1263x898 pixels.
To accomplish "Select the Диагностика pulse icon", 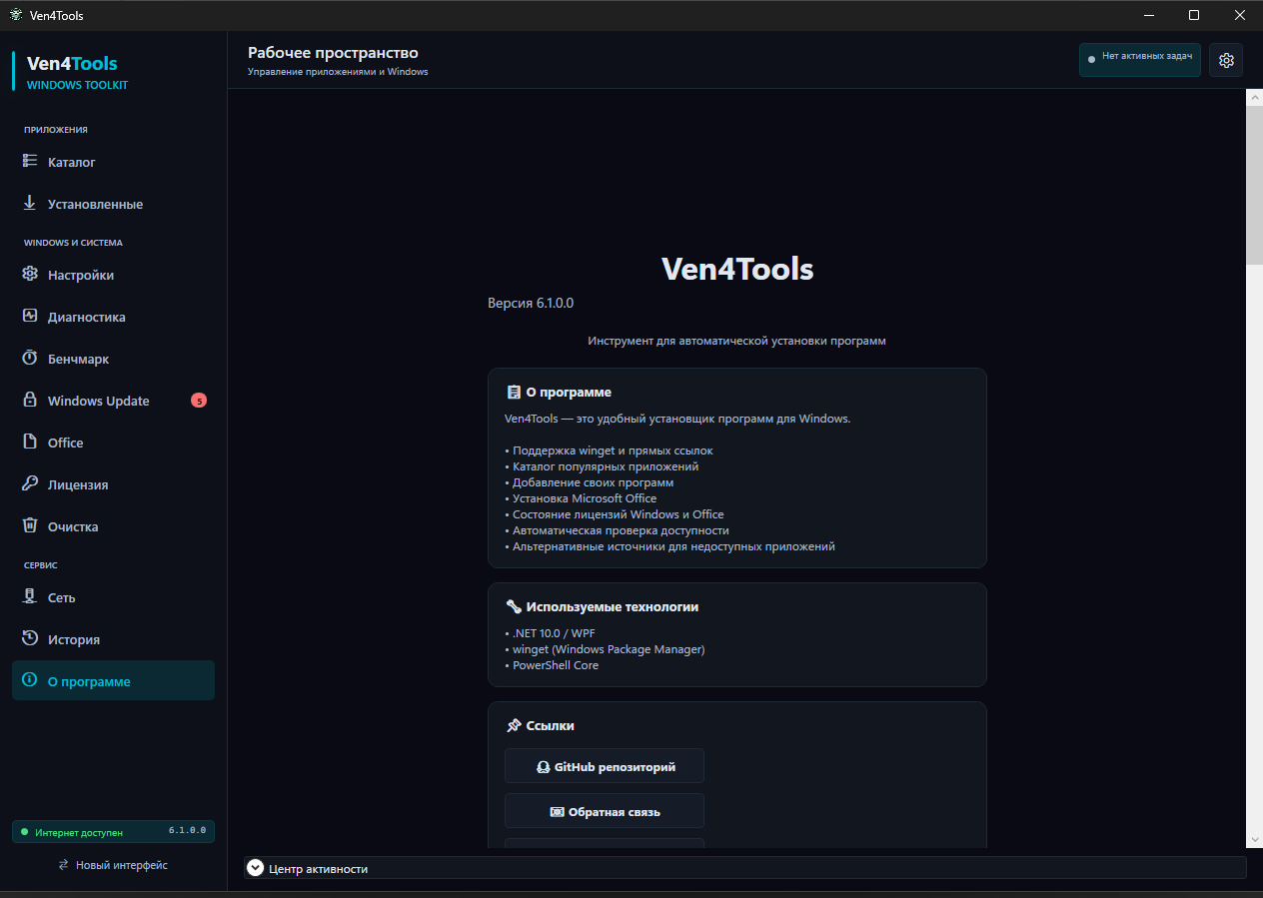I will (x=30, y=316).
